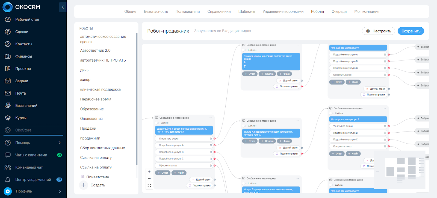Open three-dot menu of the greeting message block
This screenshot has width=437, height=198.
211,118
